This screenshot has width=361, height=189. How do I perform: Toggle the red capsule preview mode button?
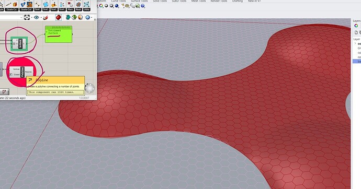coord(59,17)
